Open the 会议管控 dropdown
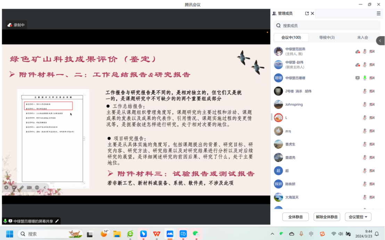 (x=358, y=217)
